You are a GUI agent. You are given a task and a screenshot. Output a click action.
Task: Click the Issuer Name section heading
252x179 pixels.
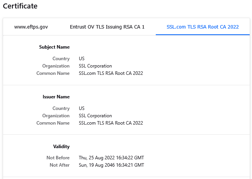pos(56,97)
